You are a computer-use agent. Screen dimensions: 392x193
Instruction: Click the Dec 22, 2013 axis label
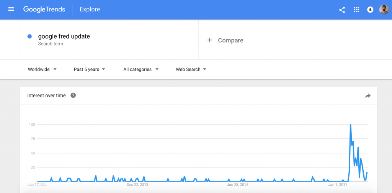[137, 185]
